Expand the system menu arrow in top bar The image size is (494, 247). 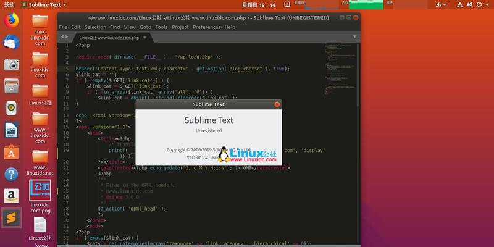click(487, 5)
